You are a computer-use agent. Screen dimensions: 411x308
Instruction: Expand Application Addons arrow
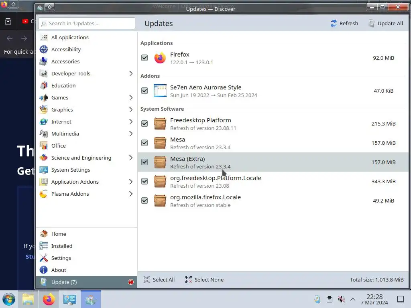tap(131, 182)
